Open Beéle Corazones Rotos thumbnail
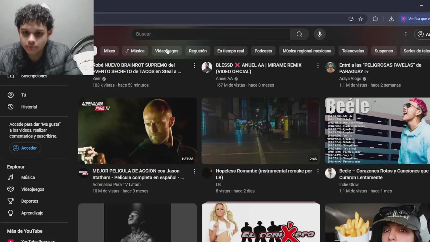The width and height of the screenshot is (430, 242). [378, 131]
